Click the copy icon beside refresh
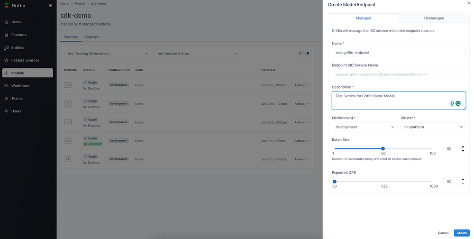This screenshot has height=239, width=474. pyautogui.click(x=307, y=54)
